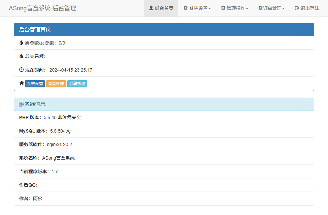Go to the 后台首页 tab
Screen dimensions: 328x215
[x=161, y=8]
